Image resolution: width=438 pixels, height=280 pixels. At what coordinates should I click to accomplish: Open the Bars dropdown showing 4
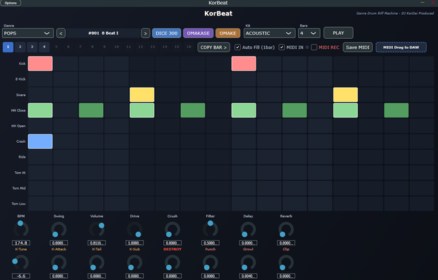(309, 33)
